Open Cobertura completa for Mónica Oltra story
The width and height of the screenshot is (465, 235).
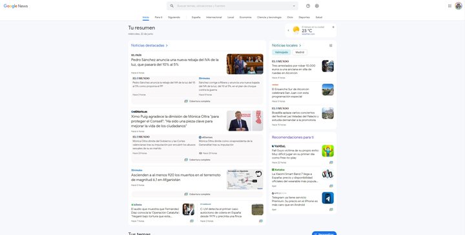click(x=197, y=160)
